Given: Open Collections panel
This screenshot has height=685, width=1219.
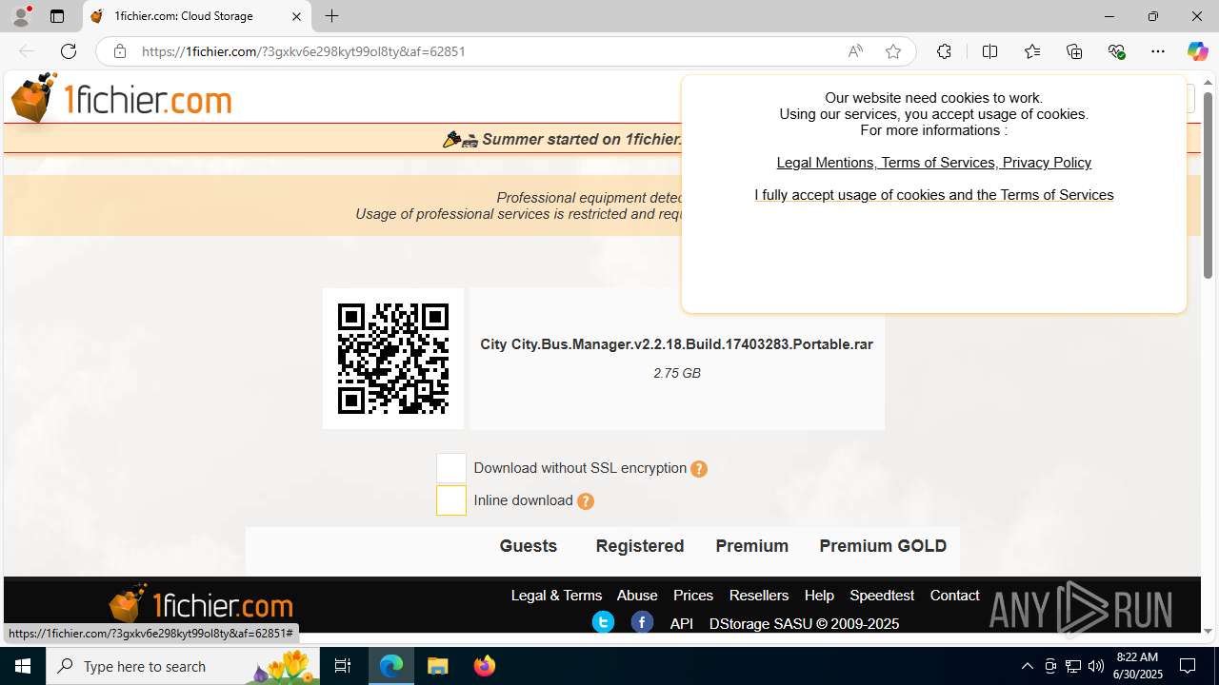Looking at the screenshot, I should click(x=1074, y=51).
